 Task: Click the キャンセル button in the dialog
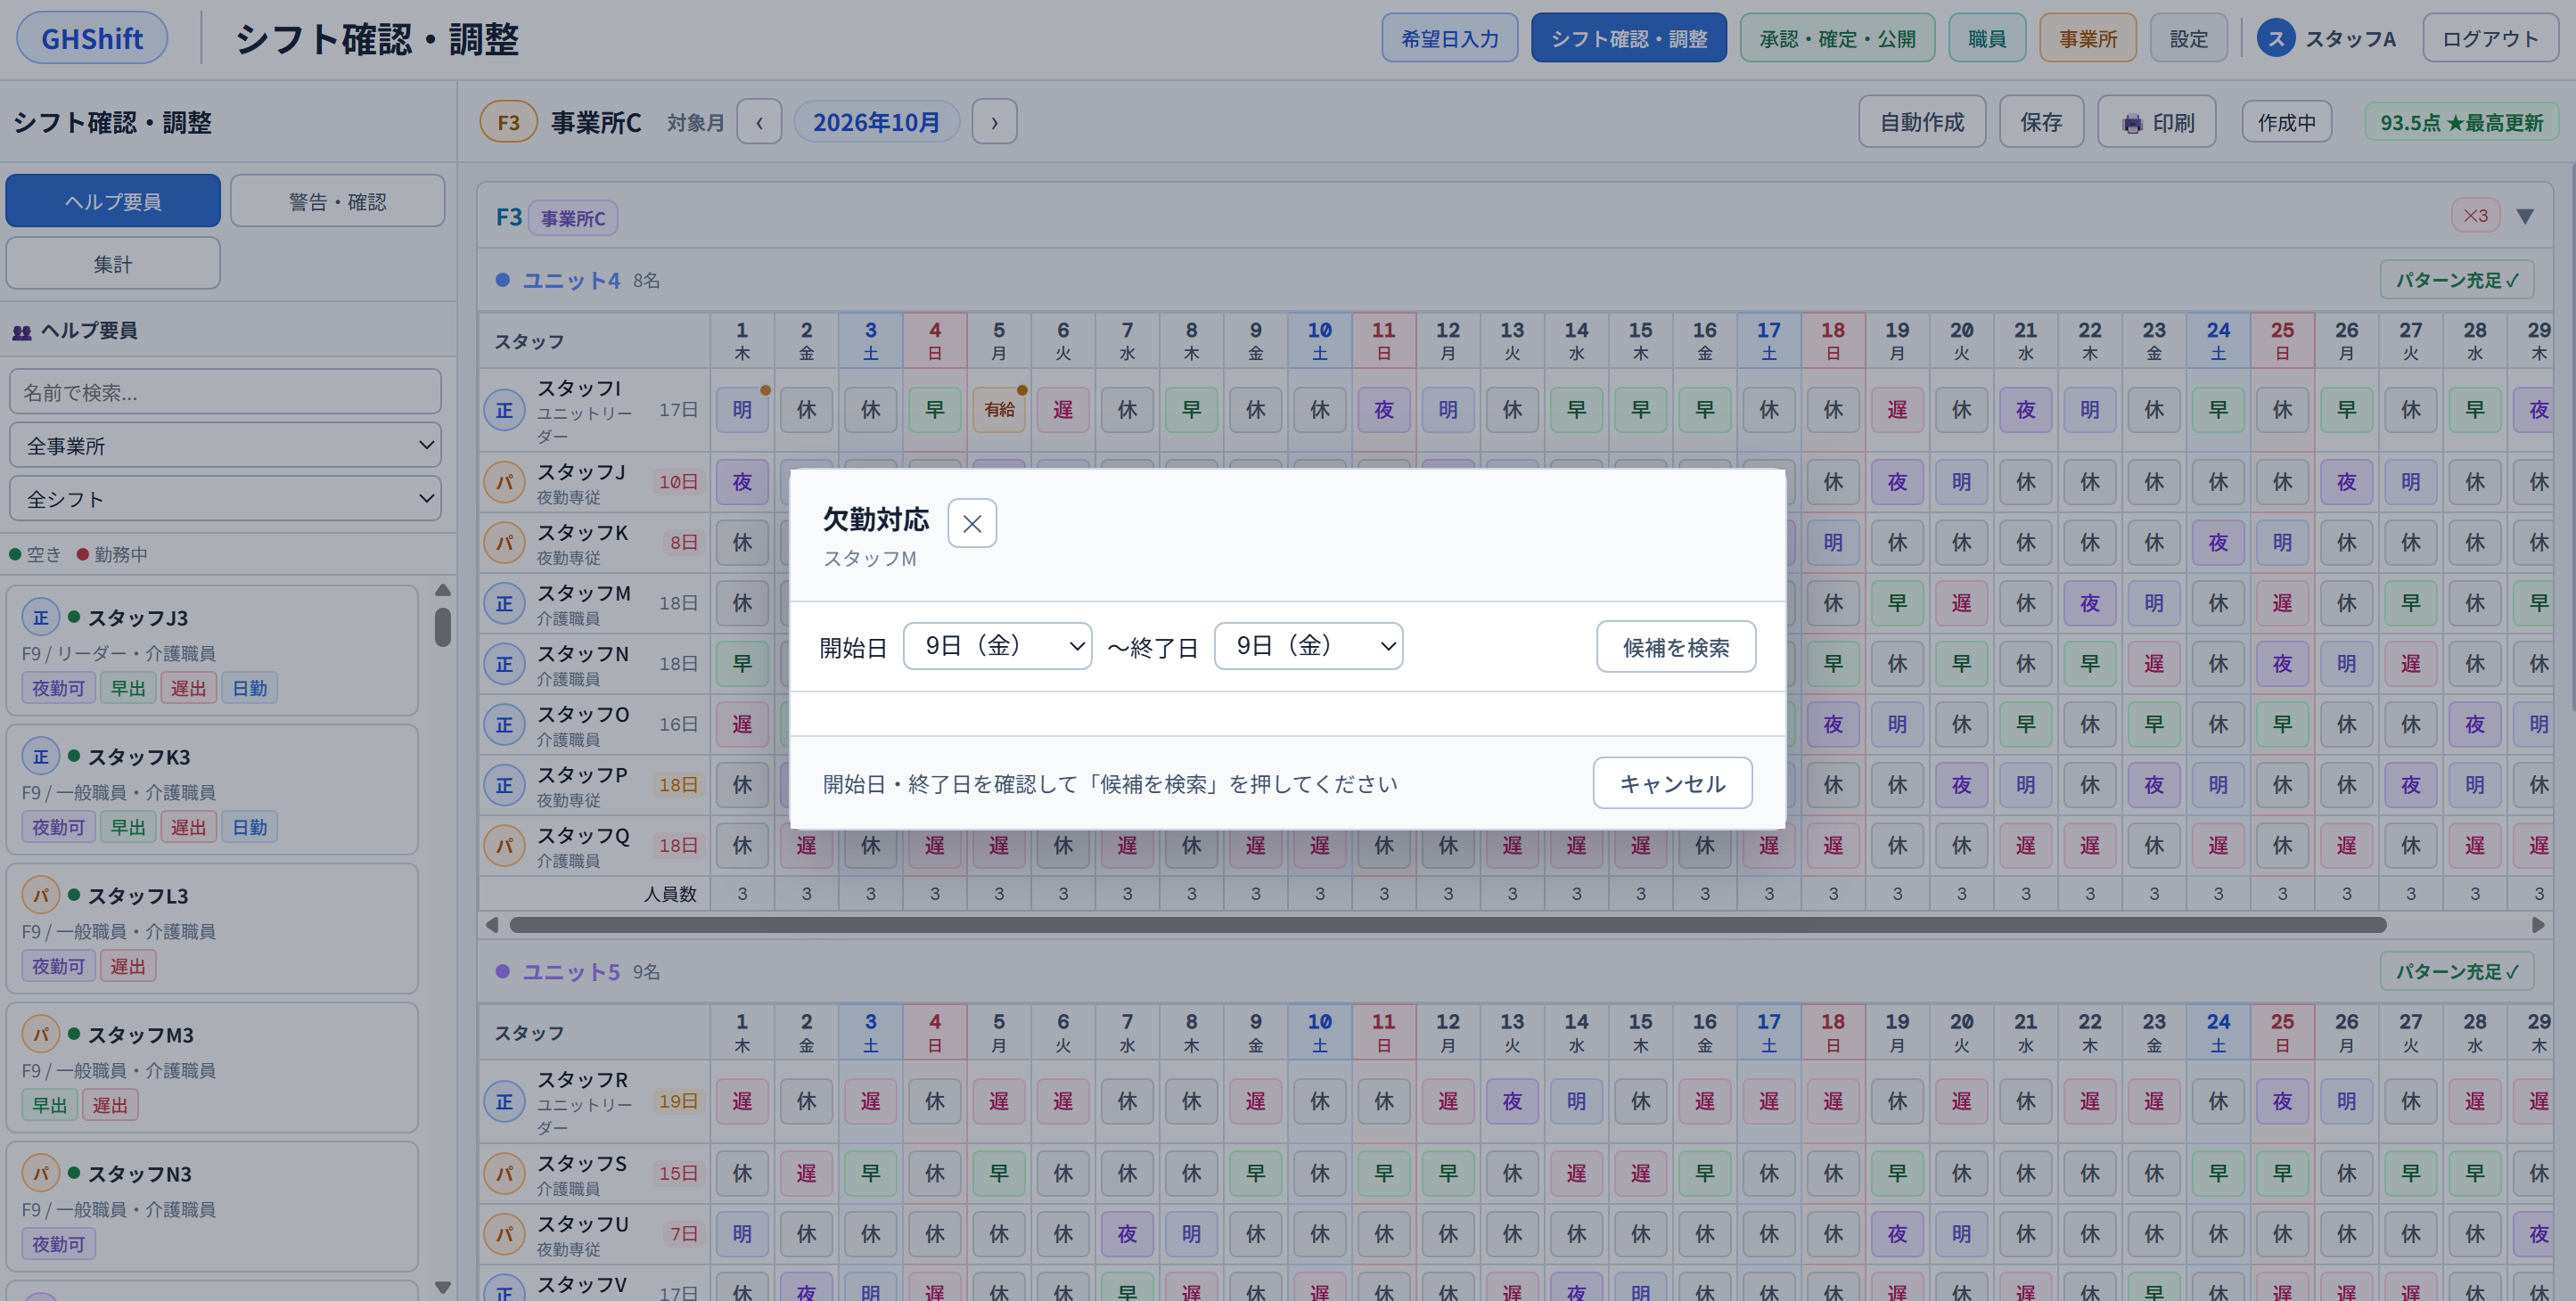[x=1672, y=783]
